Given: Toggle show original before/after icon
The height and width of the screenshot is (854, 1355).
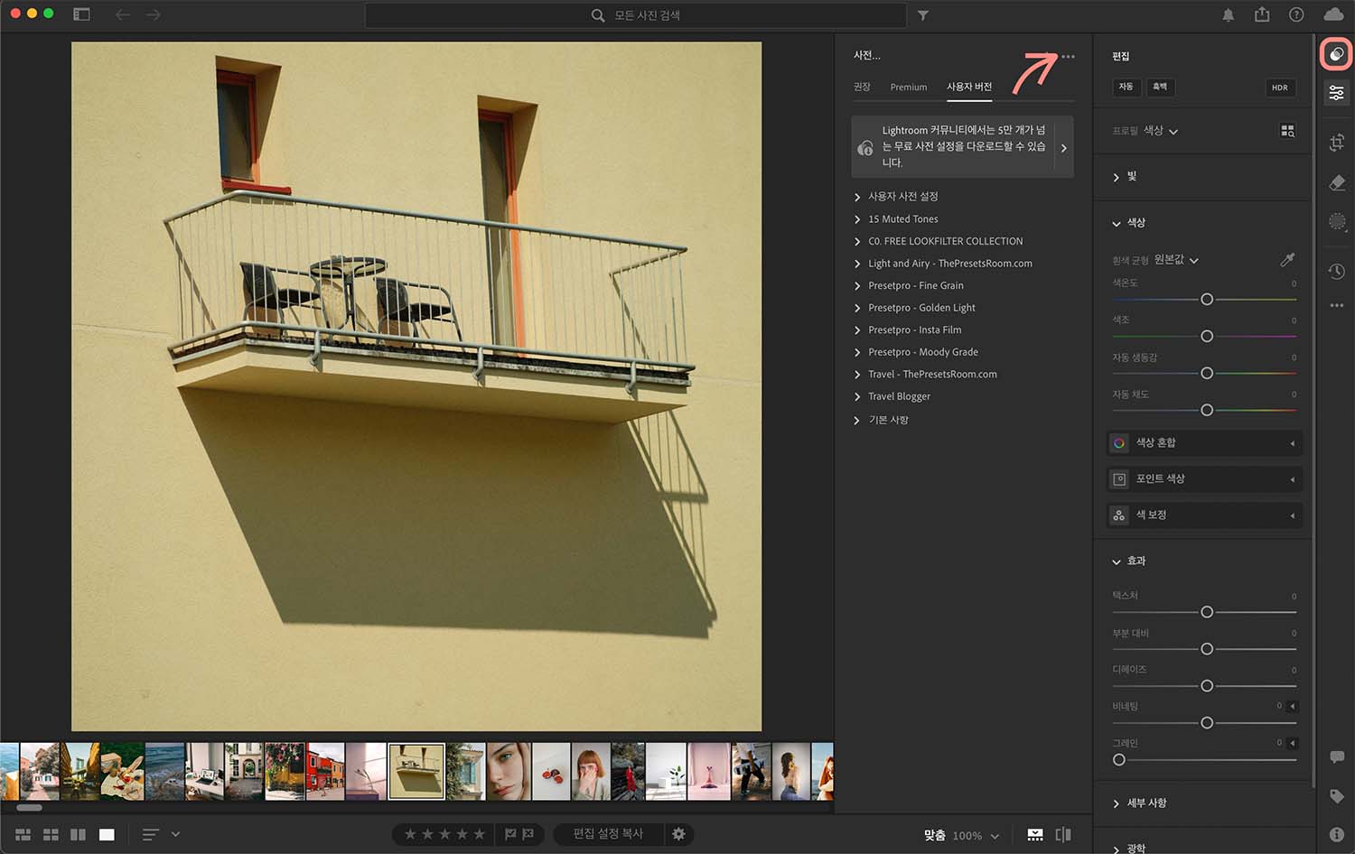Looking at the screenshot, I should [1063, 835].
